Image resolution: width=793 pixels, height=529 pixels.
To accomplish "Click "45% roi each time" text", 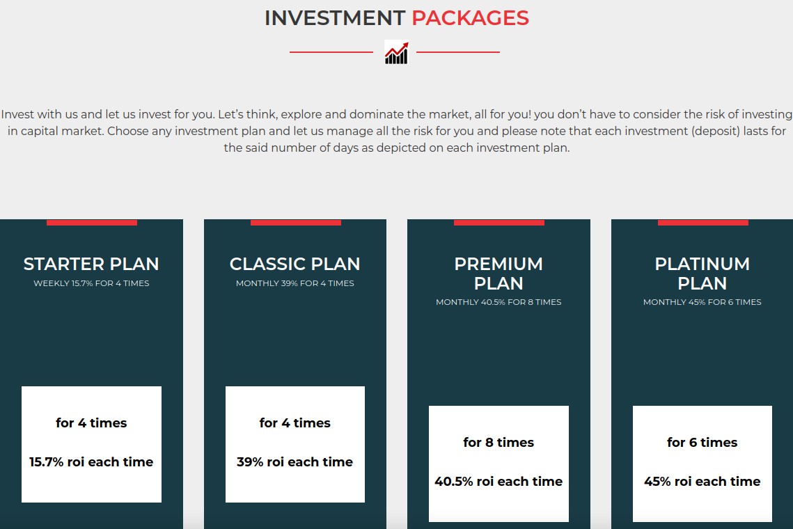I will pos(702,482).
